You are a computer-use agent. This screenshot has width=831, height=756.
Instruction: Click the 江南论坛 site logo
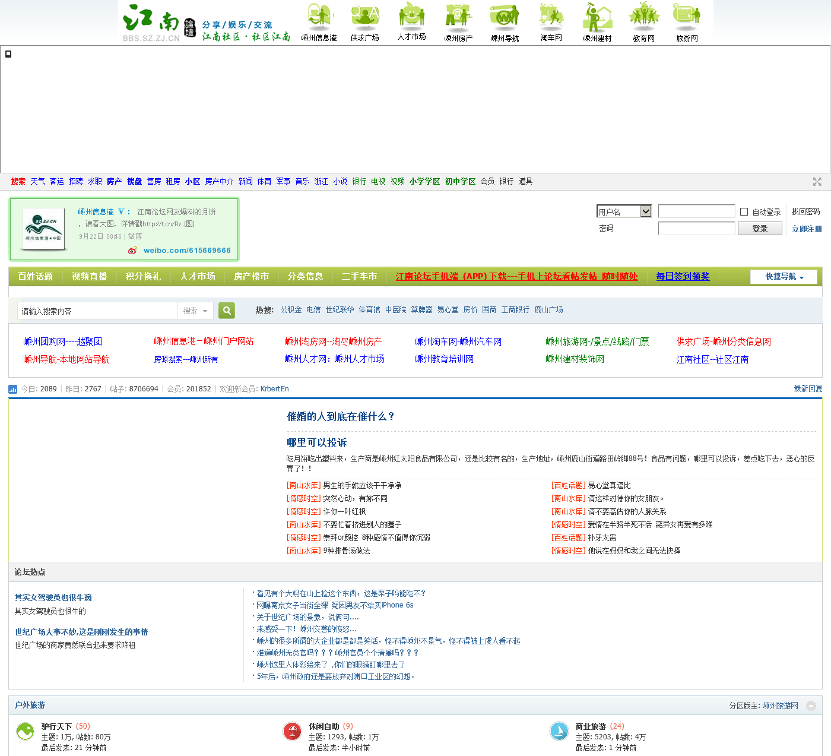click(x=159, y=23)
